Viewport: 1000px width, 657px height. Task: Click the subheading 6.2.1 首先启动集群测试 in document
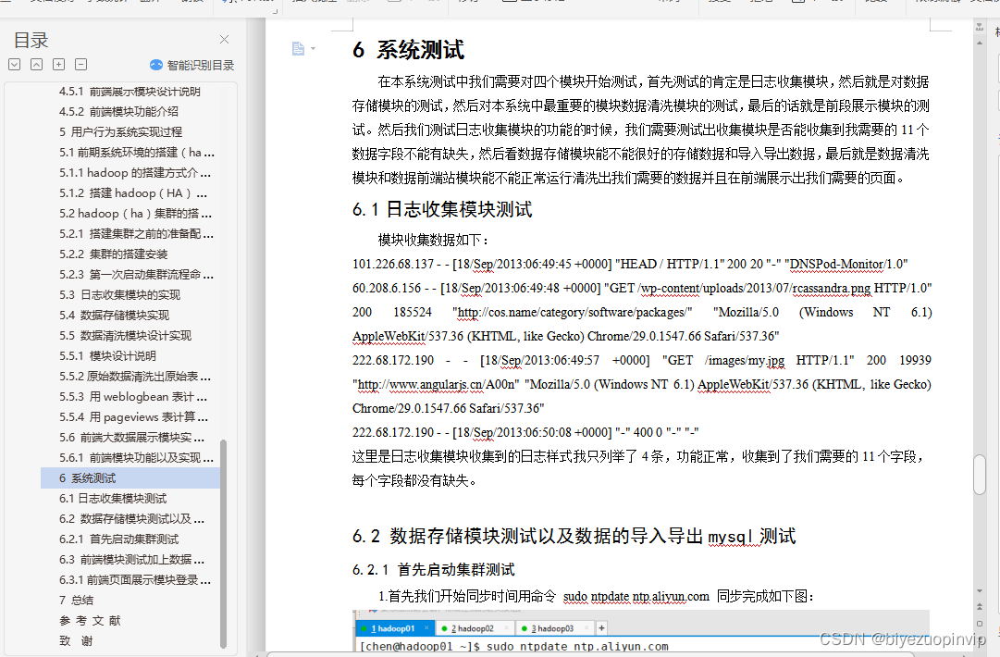point(434,570)
